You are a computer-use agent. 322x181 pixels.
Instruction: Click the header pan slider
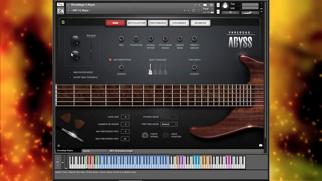230,13
